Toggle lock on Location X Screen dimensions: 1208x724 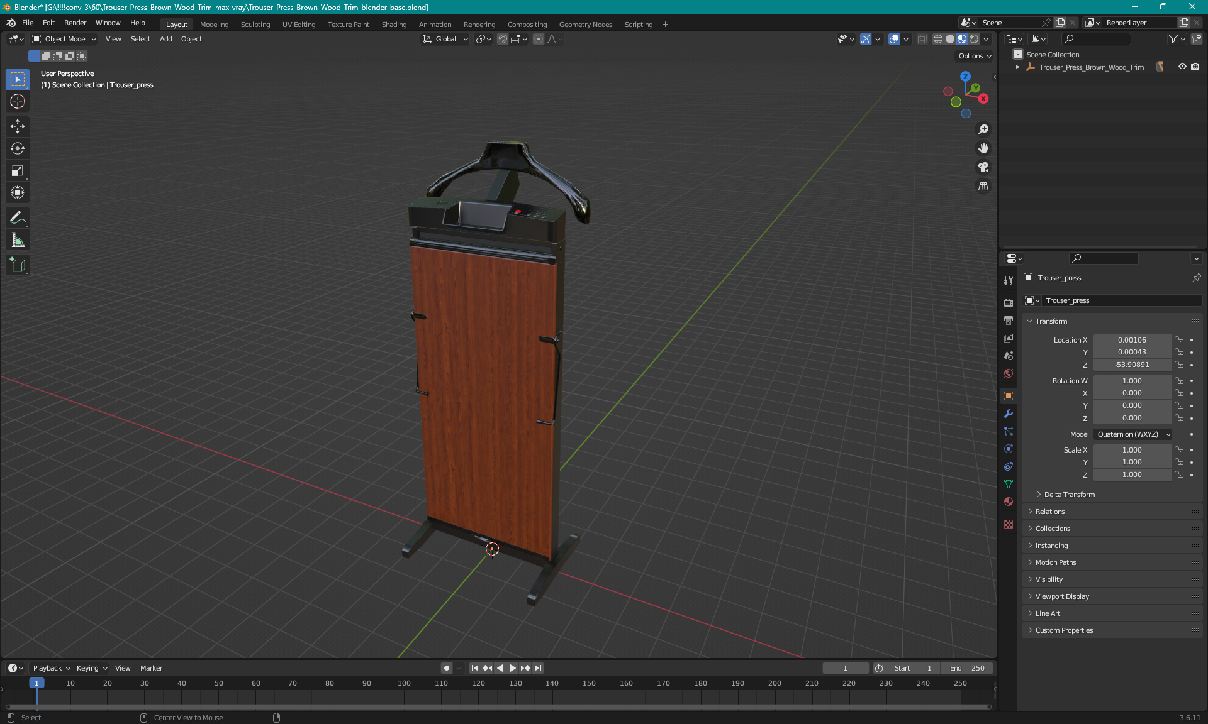[x=1180, y=340]
